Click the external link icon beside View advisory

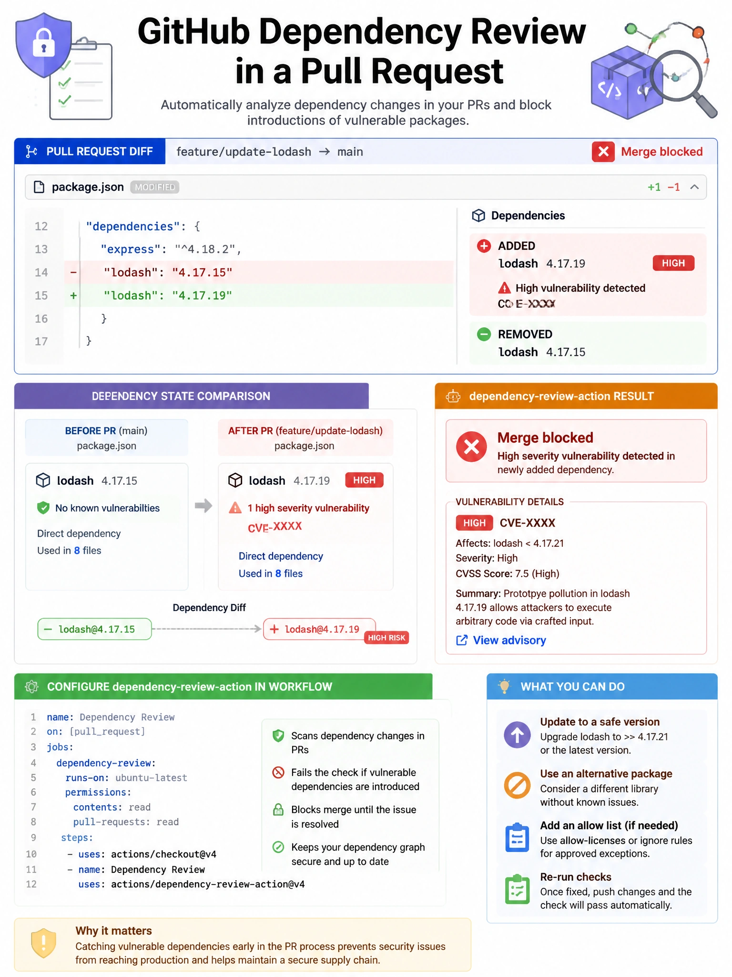462,640
